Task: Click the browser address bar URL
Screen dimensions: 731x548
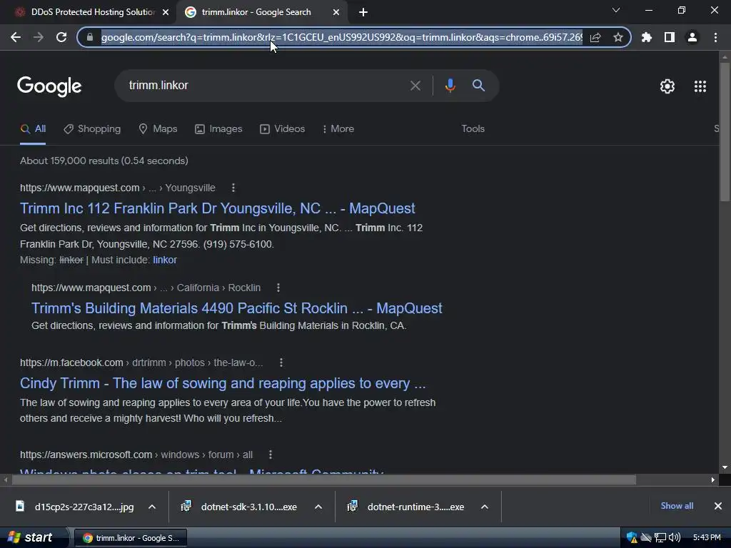Action: click(x=341, y=37)
